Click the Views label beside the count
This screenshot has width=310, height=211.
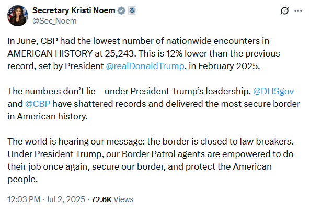[x=123, y=199]
